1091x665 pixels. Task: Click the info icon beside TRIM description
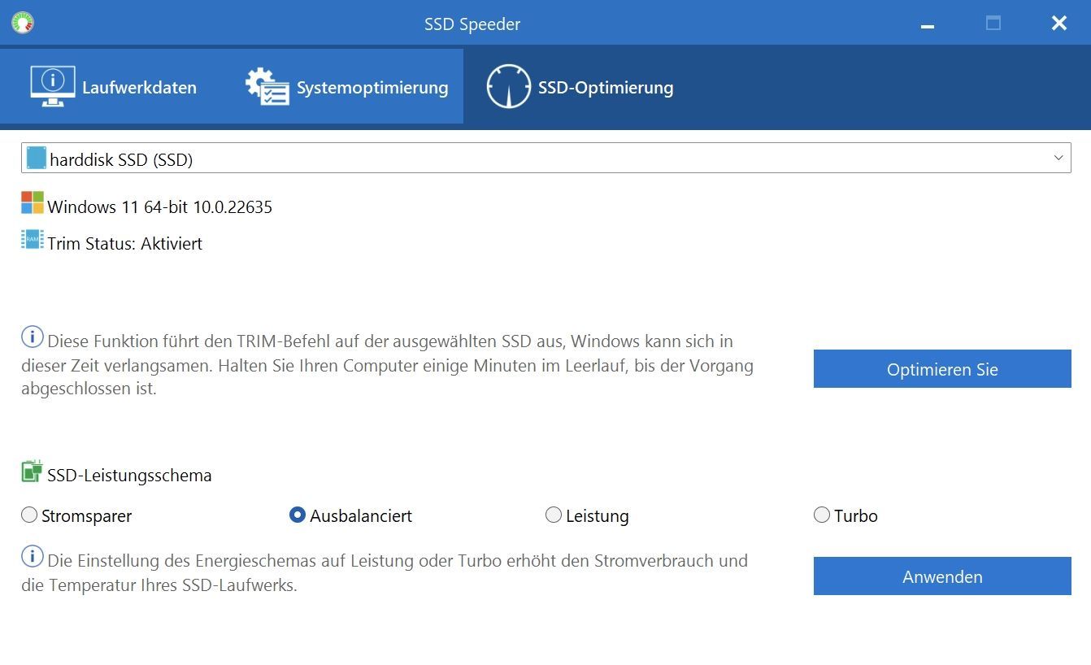32,337
